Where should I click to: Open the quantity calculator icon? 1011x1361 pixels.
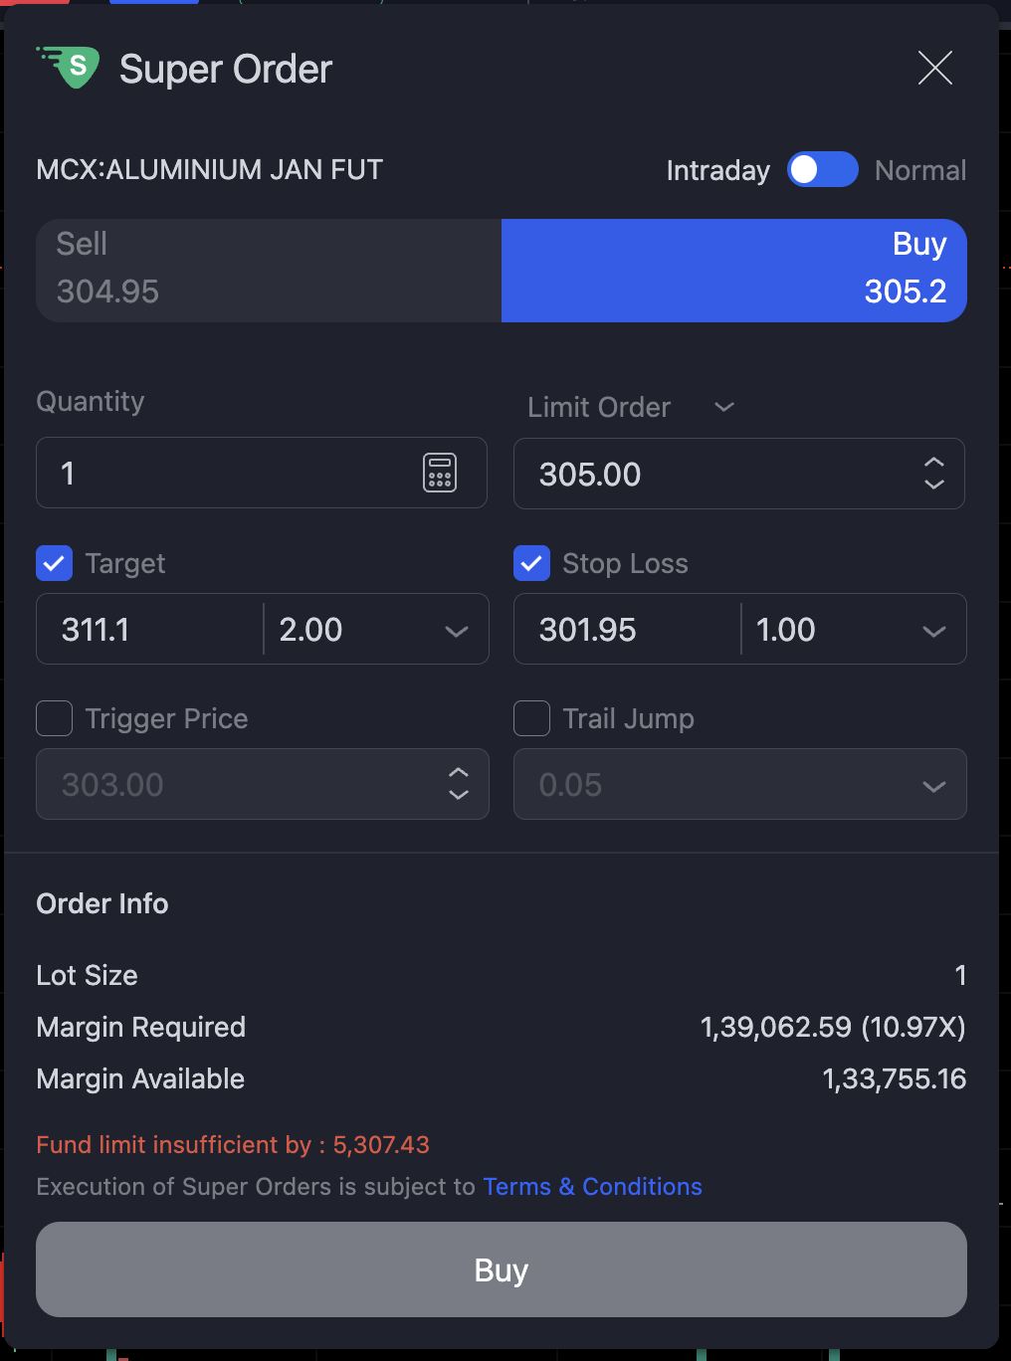pyautogui.click(x=440, y=473)
